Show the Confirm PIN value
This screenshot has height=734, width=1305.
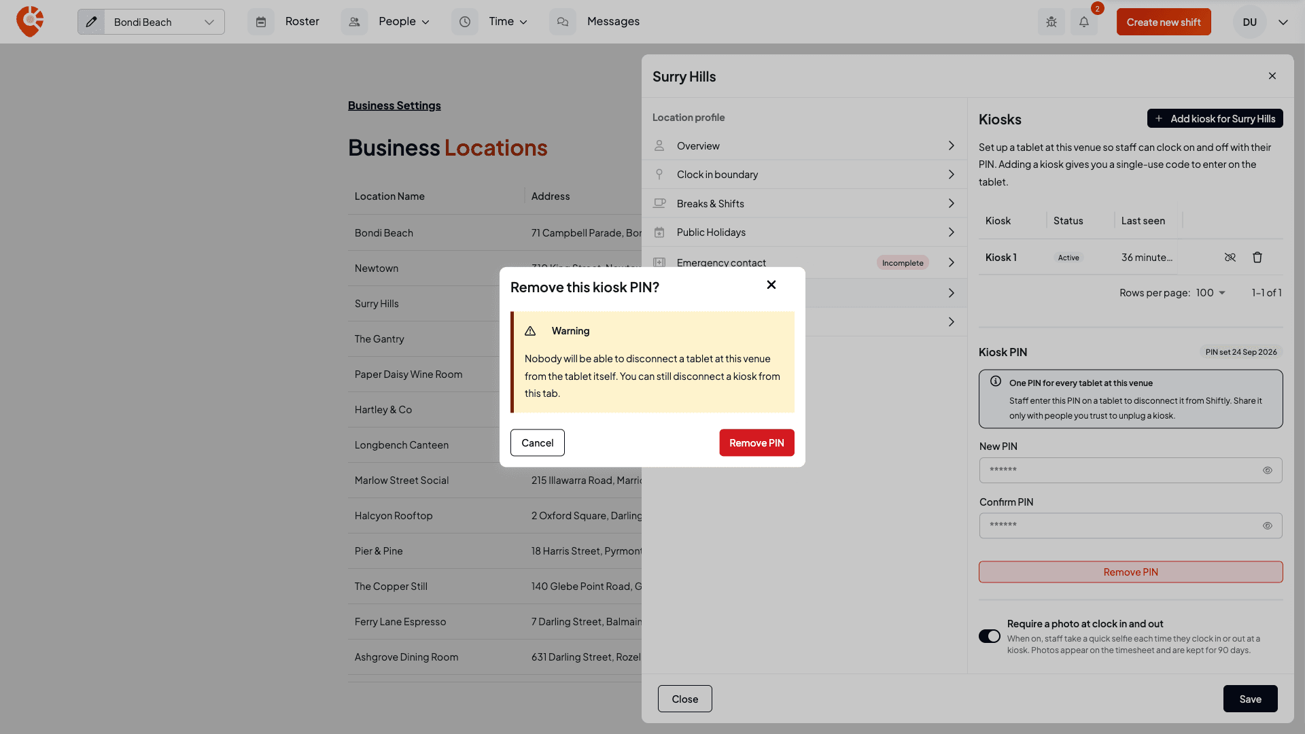pos(1268,526)
